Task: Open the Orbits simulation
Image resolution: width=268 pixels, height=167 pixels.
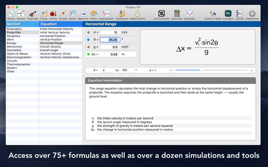Action: point(94,15)
